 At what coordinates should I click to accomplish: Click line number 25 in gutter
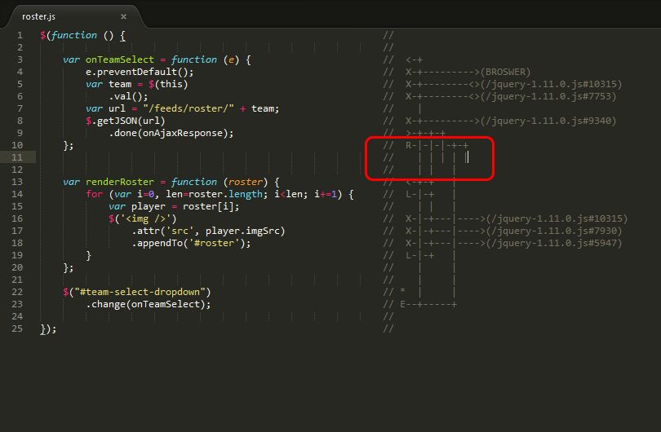click(x=17, y=328)
